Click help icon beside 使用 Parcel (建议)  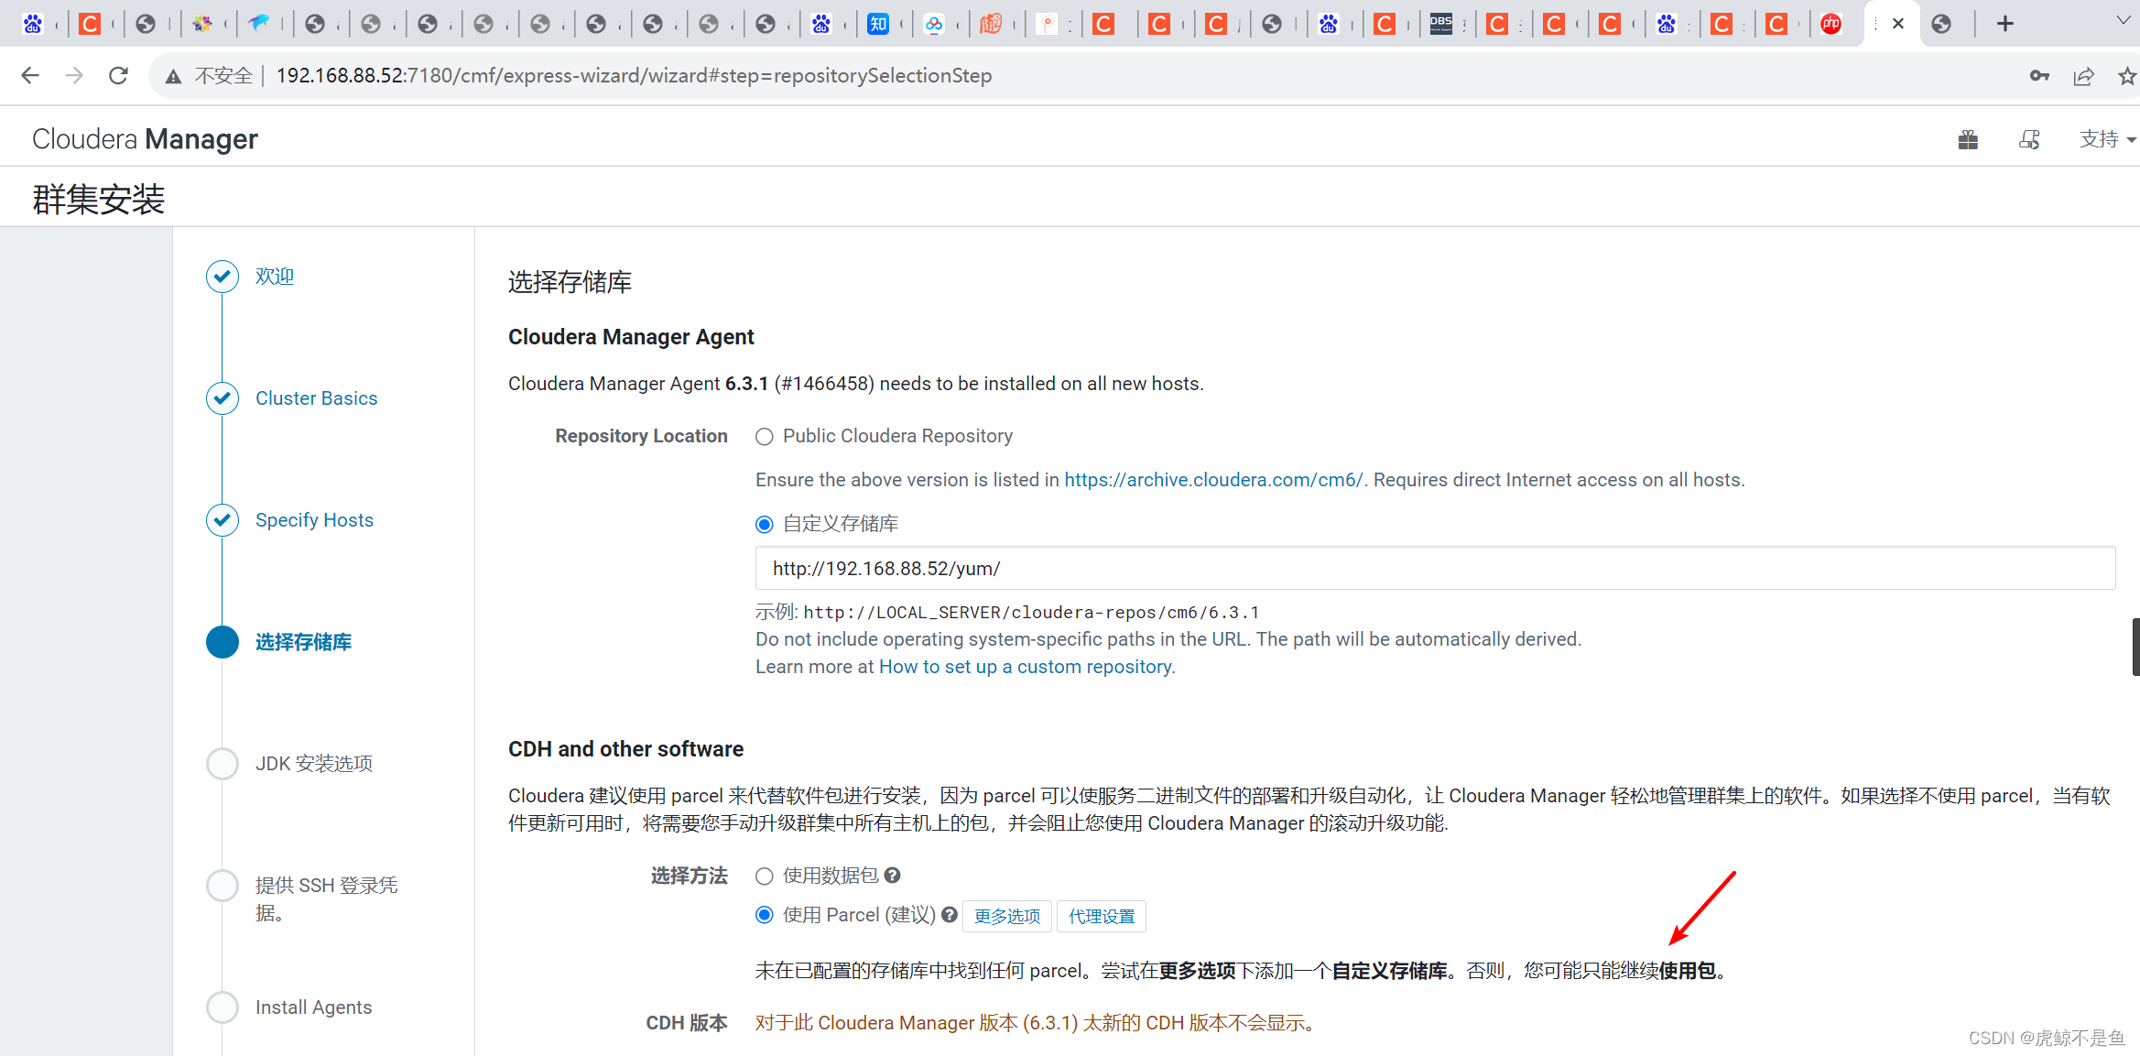pos(950,915)
